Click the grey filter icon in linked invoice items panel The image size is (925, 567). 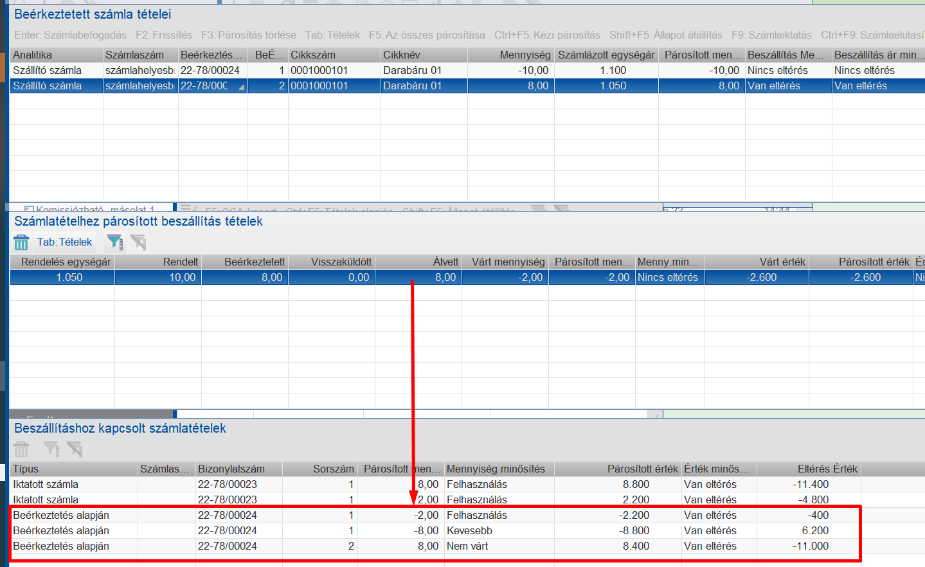point(51,449)
